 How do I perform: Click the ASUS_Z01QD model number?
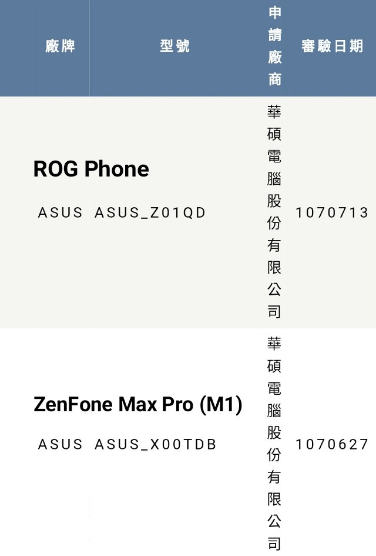coord(150,213)
